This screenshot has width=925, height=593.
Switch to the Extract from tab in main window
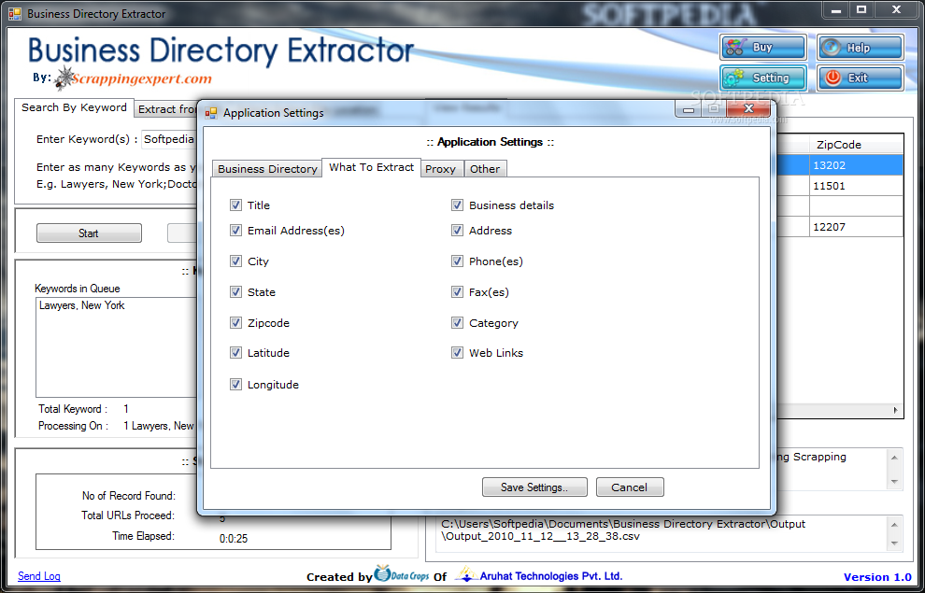[166, 109]
